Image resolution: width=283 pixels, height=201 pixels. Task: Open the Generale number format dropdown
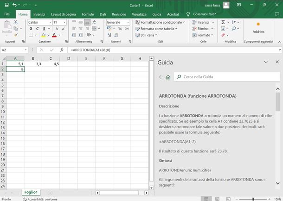point(128,22)
